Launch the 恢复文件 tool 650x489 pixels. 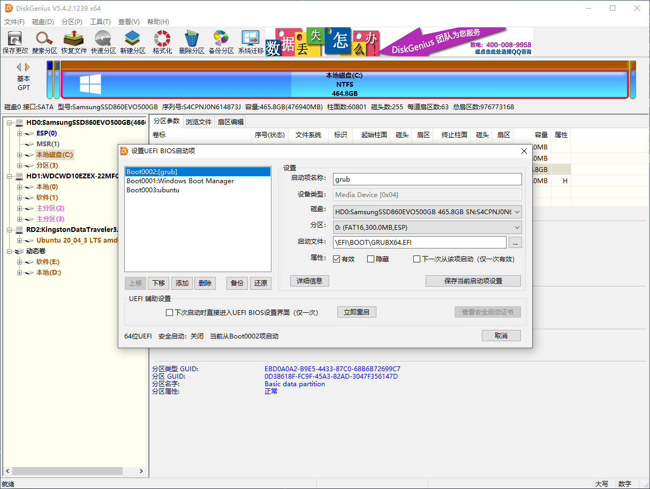click(x=74, y=42)
